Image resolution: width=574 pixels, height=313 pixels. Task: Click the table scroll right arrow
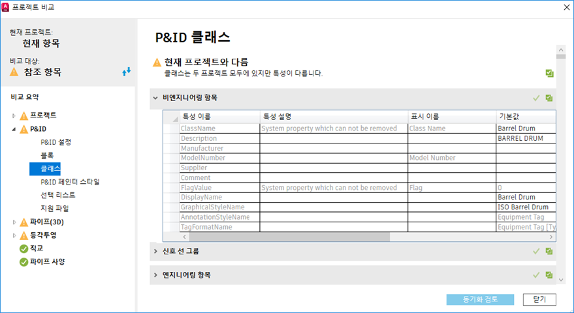click(551, 237)
